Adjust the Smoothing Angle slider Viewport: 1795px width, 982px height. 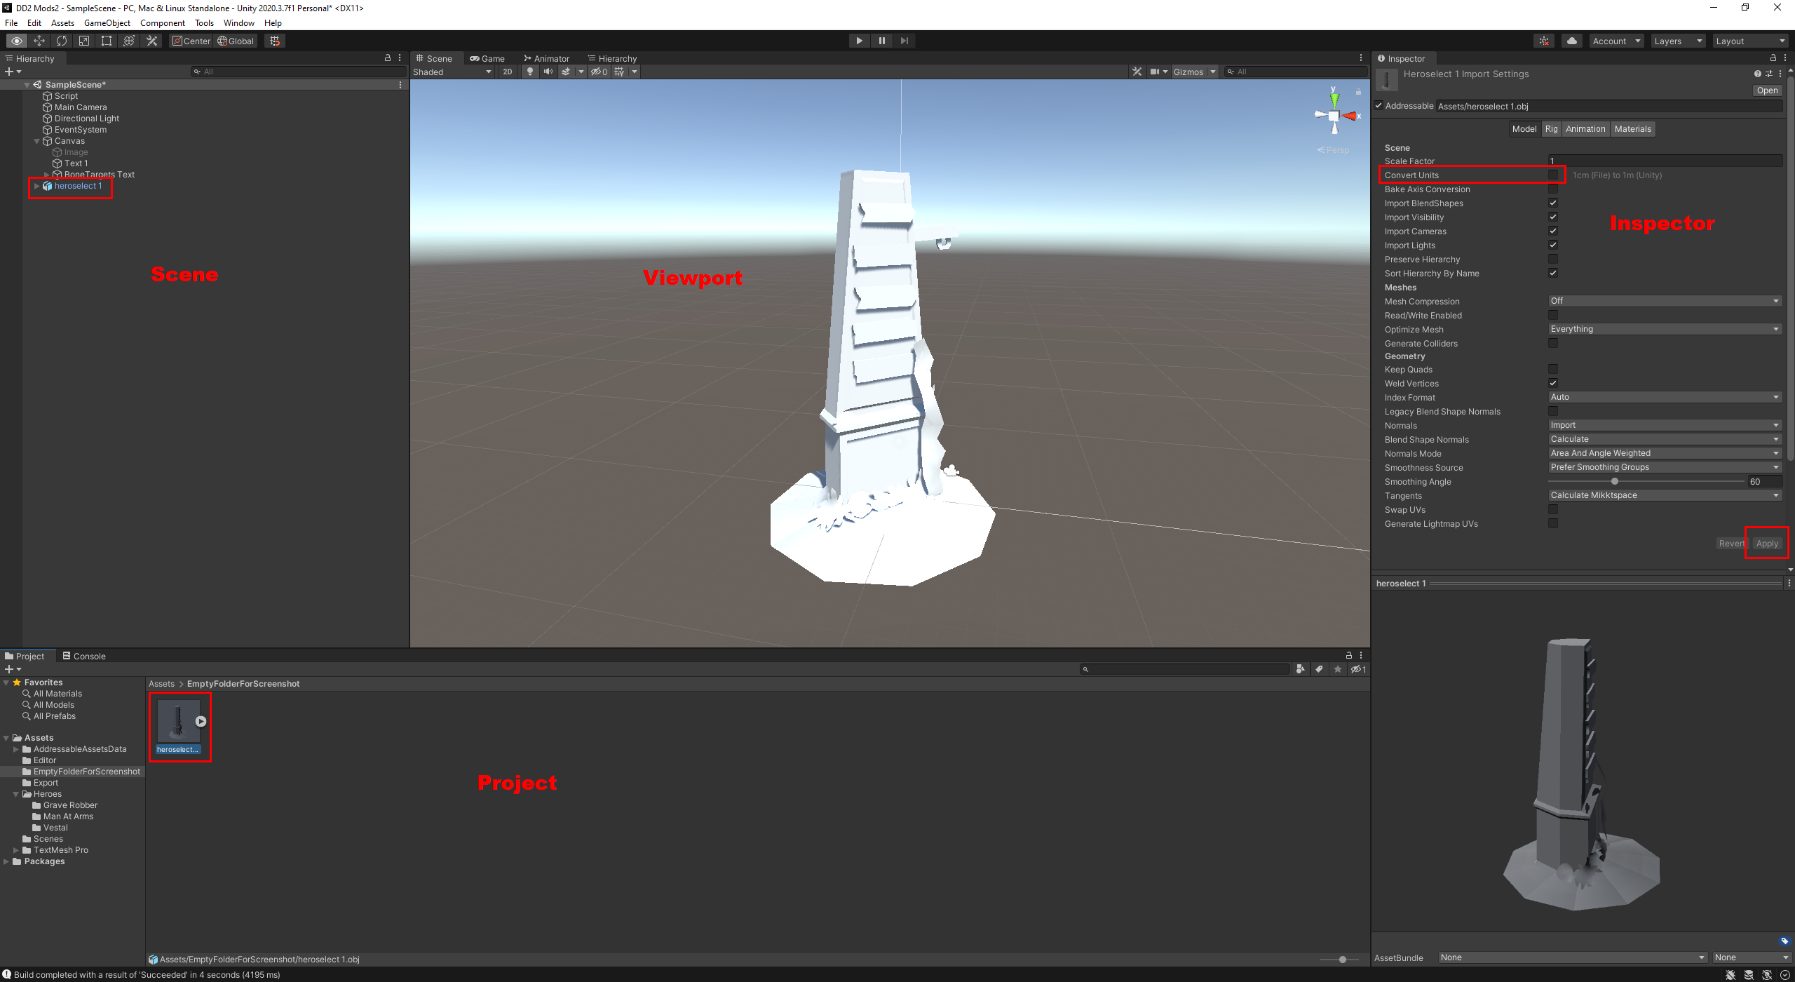(x=1615, y=482)
